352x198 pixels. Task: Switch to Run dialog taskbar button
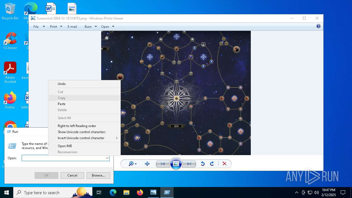pyautogui.click(x=167, y=193)
